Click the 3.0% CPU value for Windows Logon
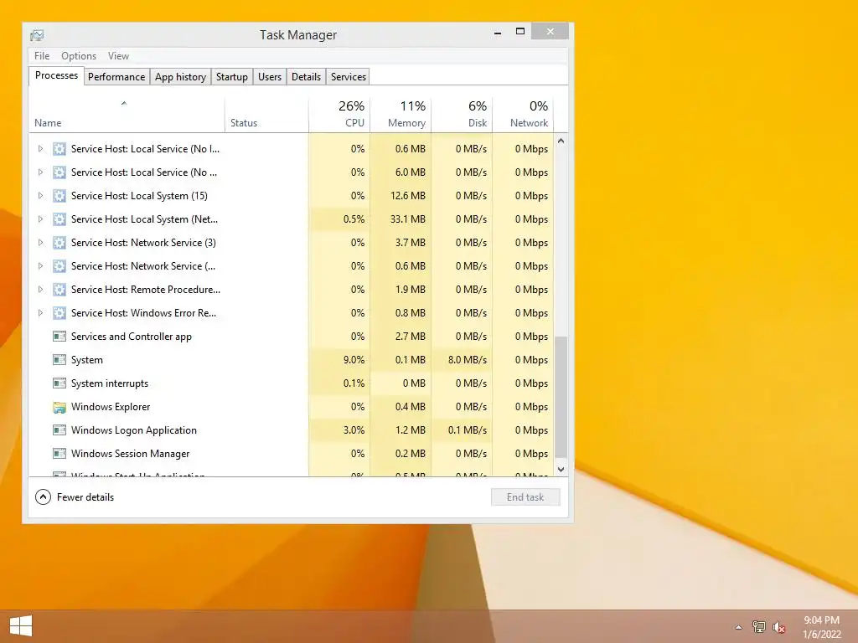Screen dimensions: 858x643 pos(354,430)
